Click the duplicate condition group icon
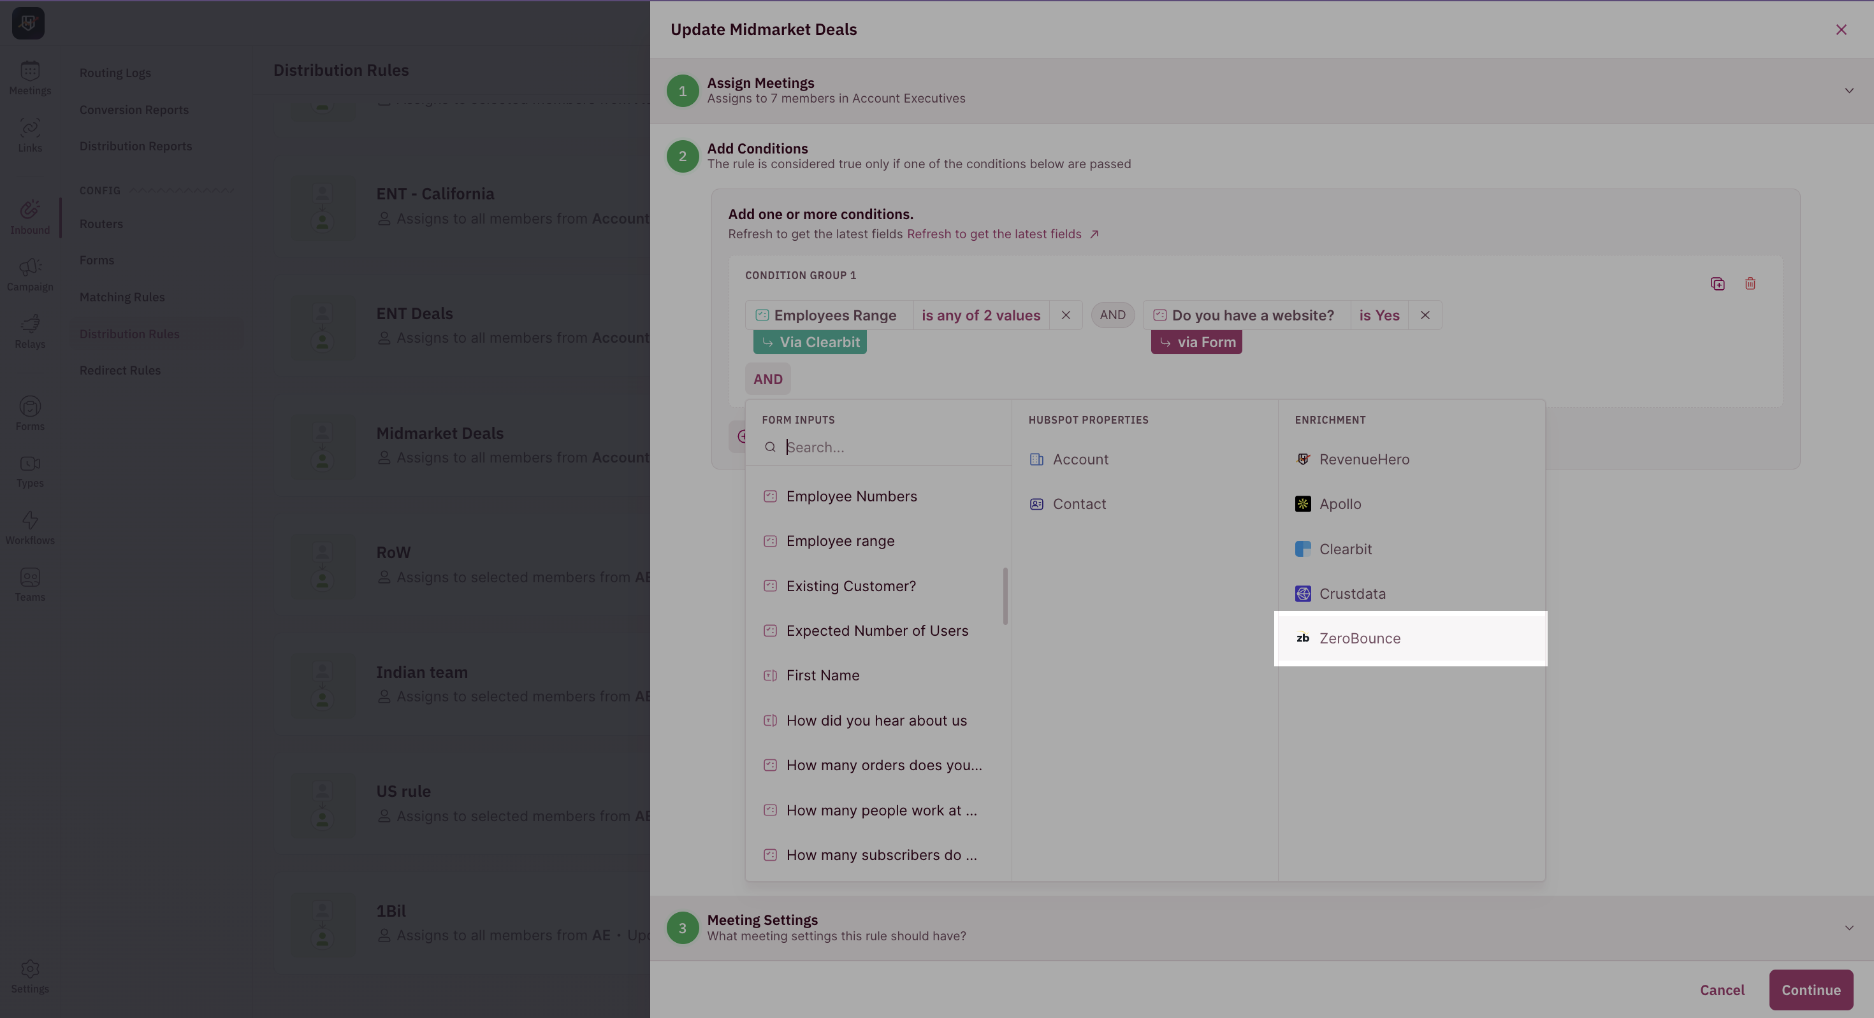The image size is (1874, 1018). [1718, 283]
